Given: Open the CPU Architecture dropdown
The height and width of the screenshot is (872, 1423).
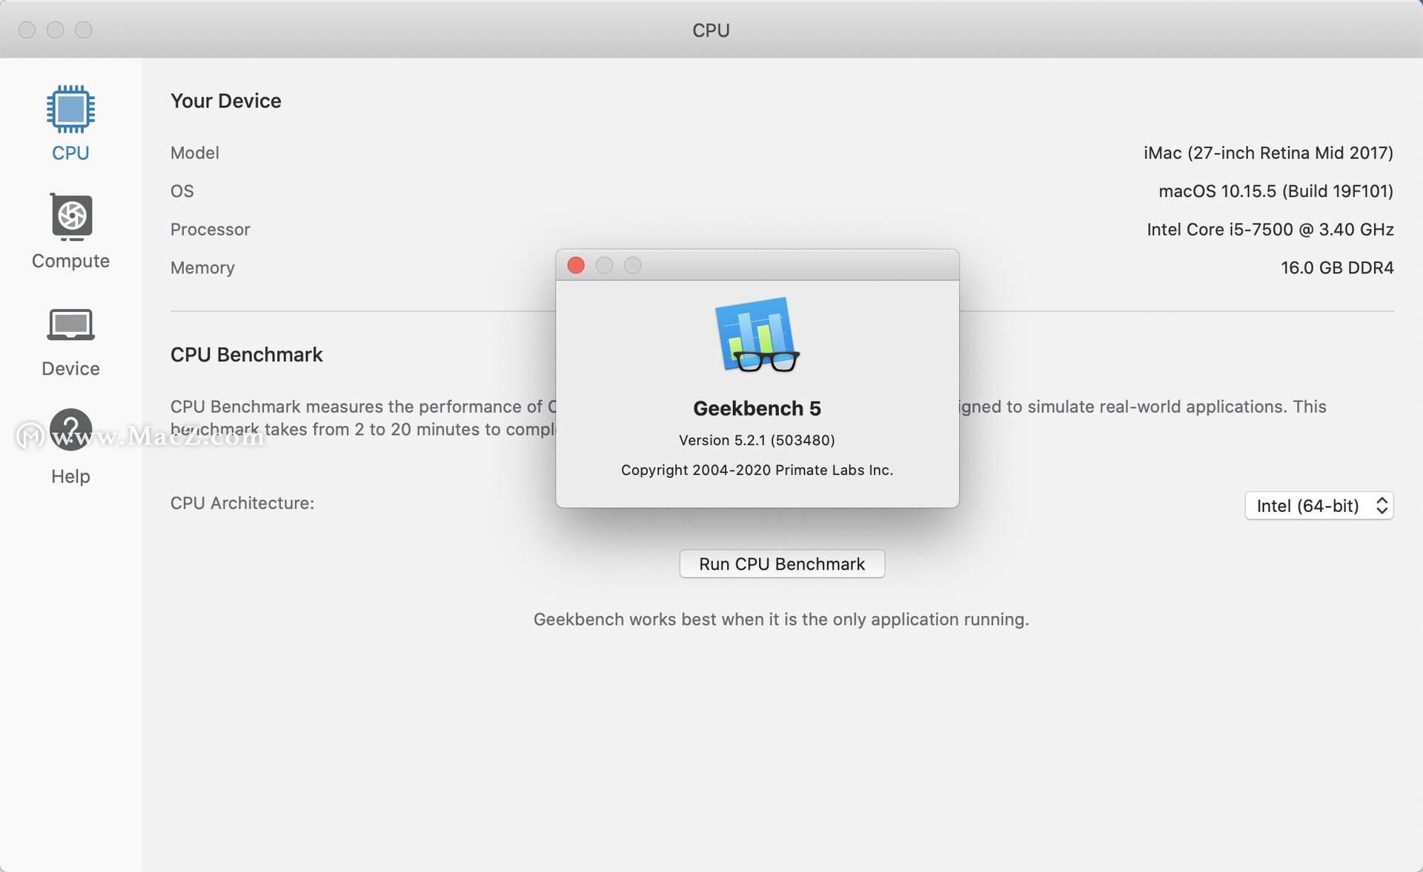Looking at the screenshot, I should 1319,506.
